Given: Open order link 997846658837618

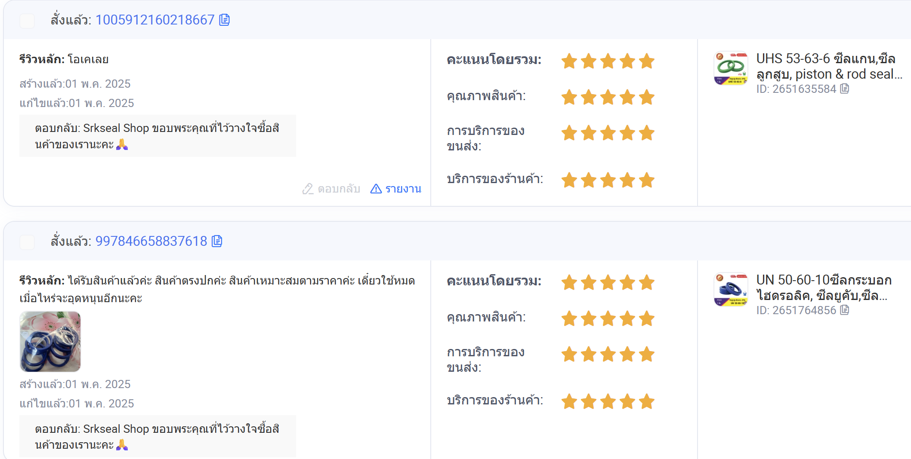Looking at the screenshot, I should pos(151,241).
